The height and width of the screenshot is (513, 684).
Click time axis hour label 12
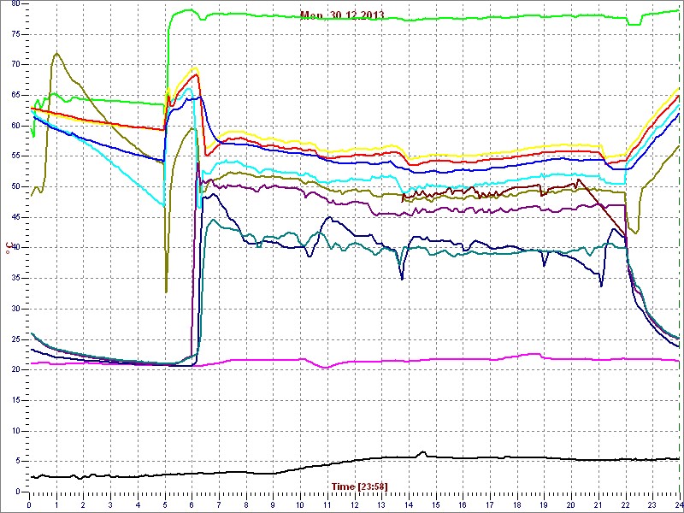[x=355, y=503]
